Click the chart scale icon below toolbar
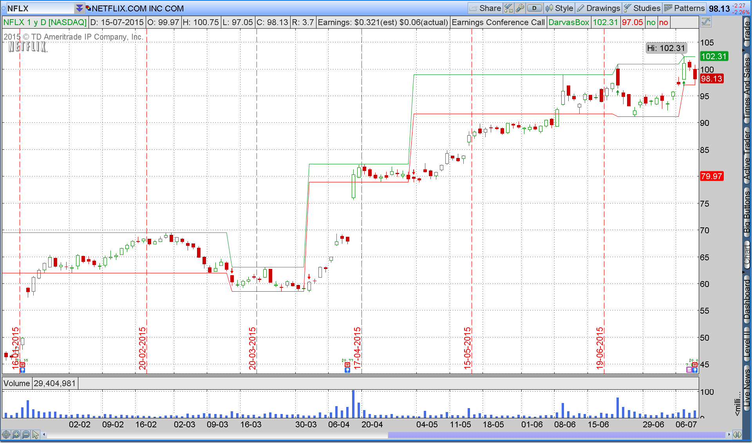Viewport: 752px width, 443px height. point(706,22)
